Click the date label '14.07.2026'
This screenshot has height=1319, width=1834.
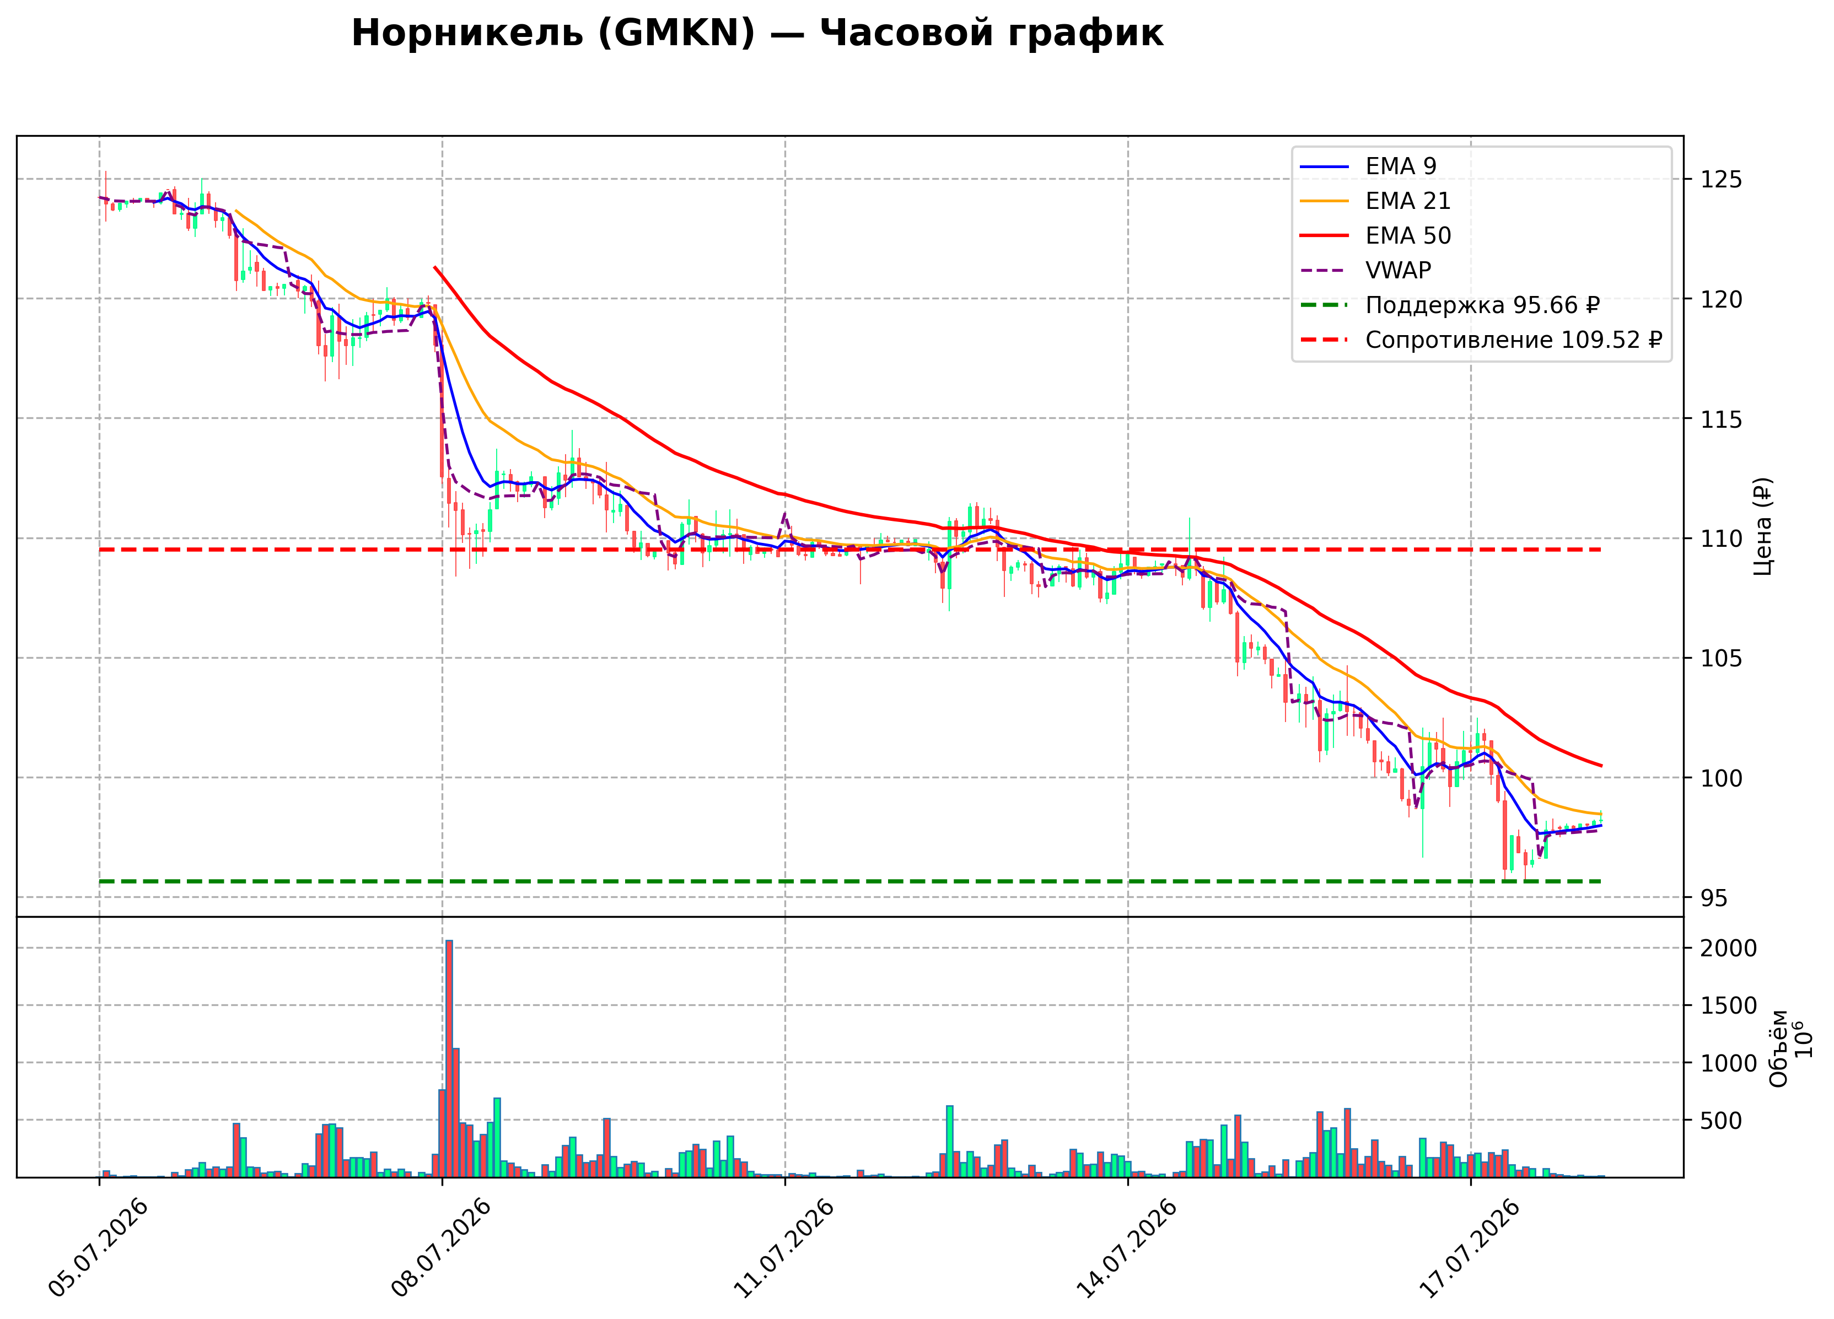point(1126,1250)
